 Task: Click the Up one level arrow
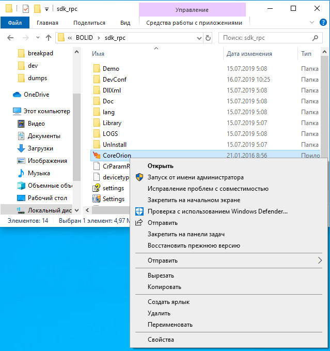49,38
